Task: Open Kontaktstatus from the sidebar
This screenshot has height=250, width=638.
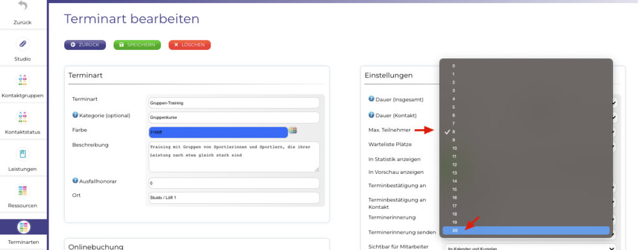Action: click(23, 117)
